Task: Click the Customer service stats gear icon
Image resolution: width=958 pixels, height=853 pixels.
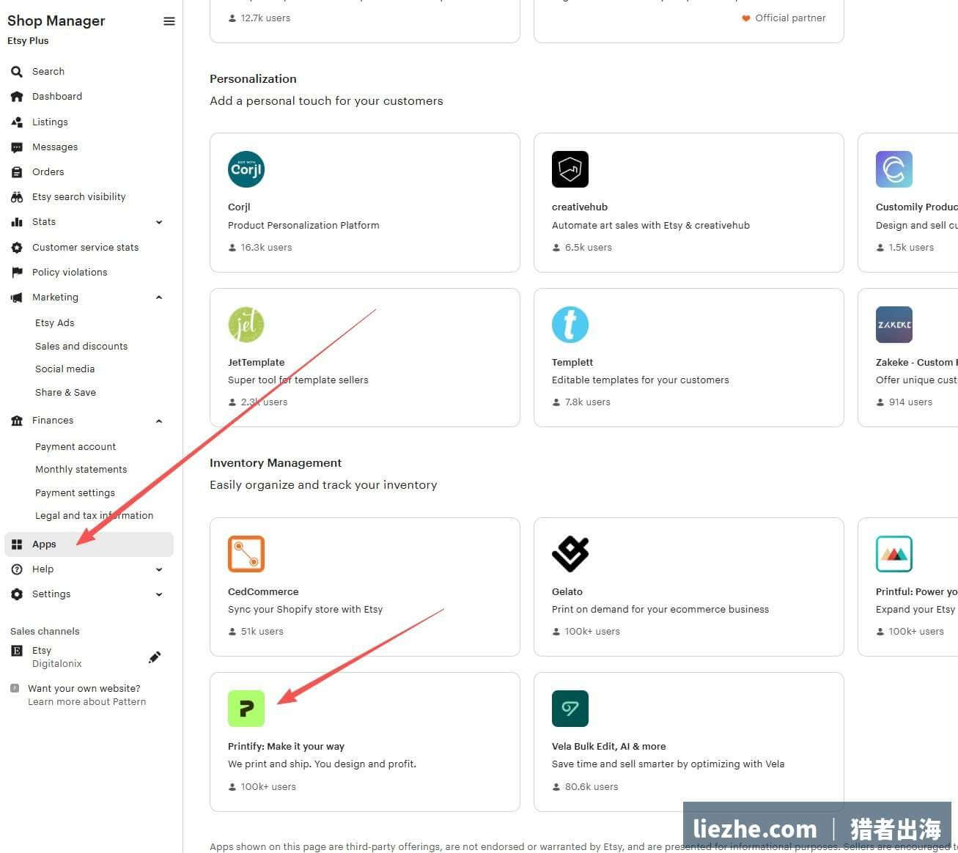Action: [17, 248]
